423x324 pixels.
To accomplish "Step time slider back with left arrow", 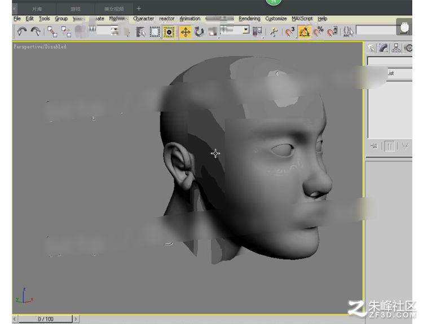I will 15,319.
